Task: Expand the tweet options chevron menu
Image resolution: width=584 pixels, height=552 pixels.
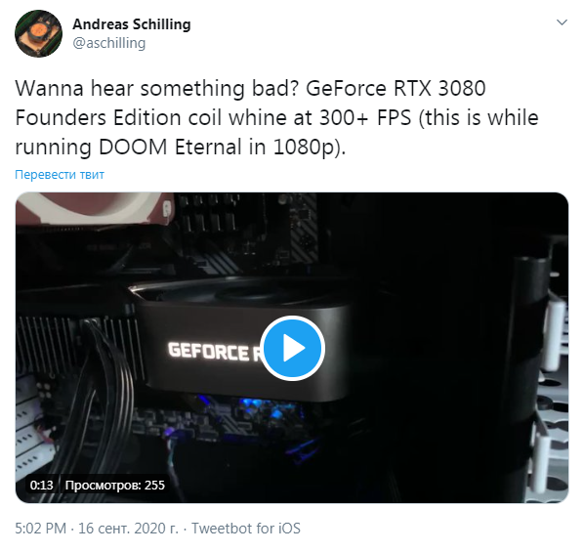Action: point(562,22)
